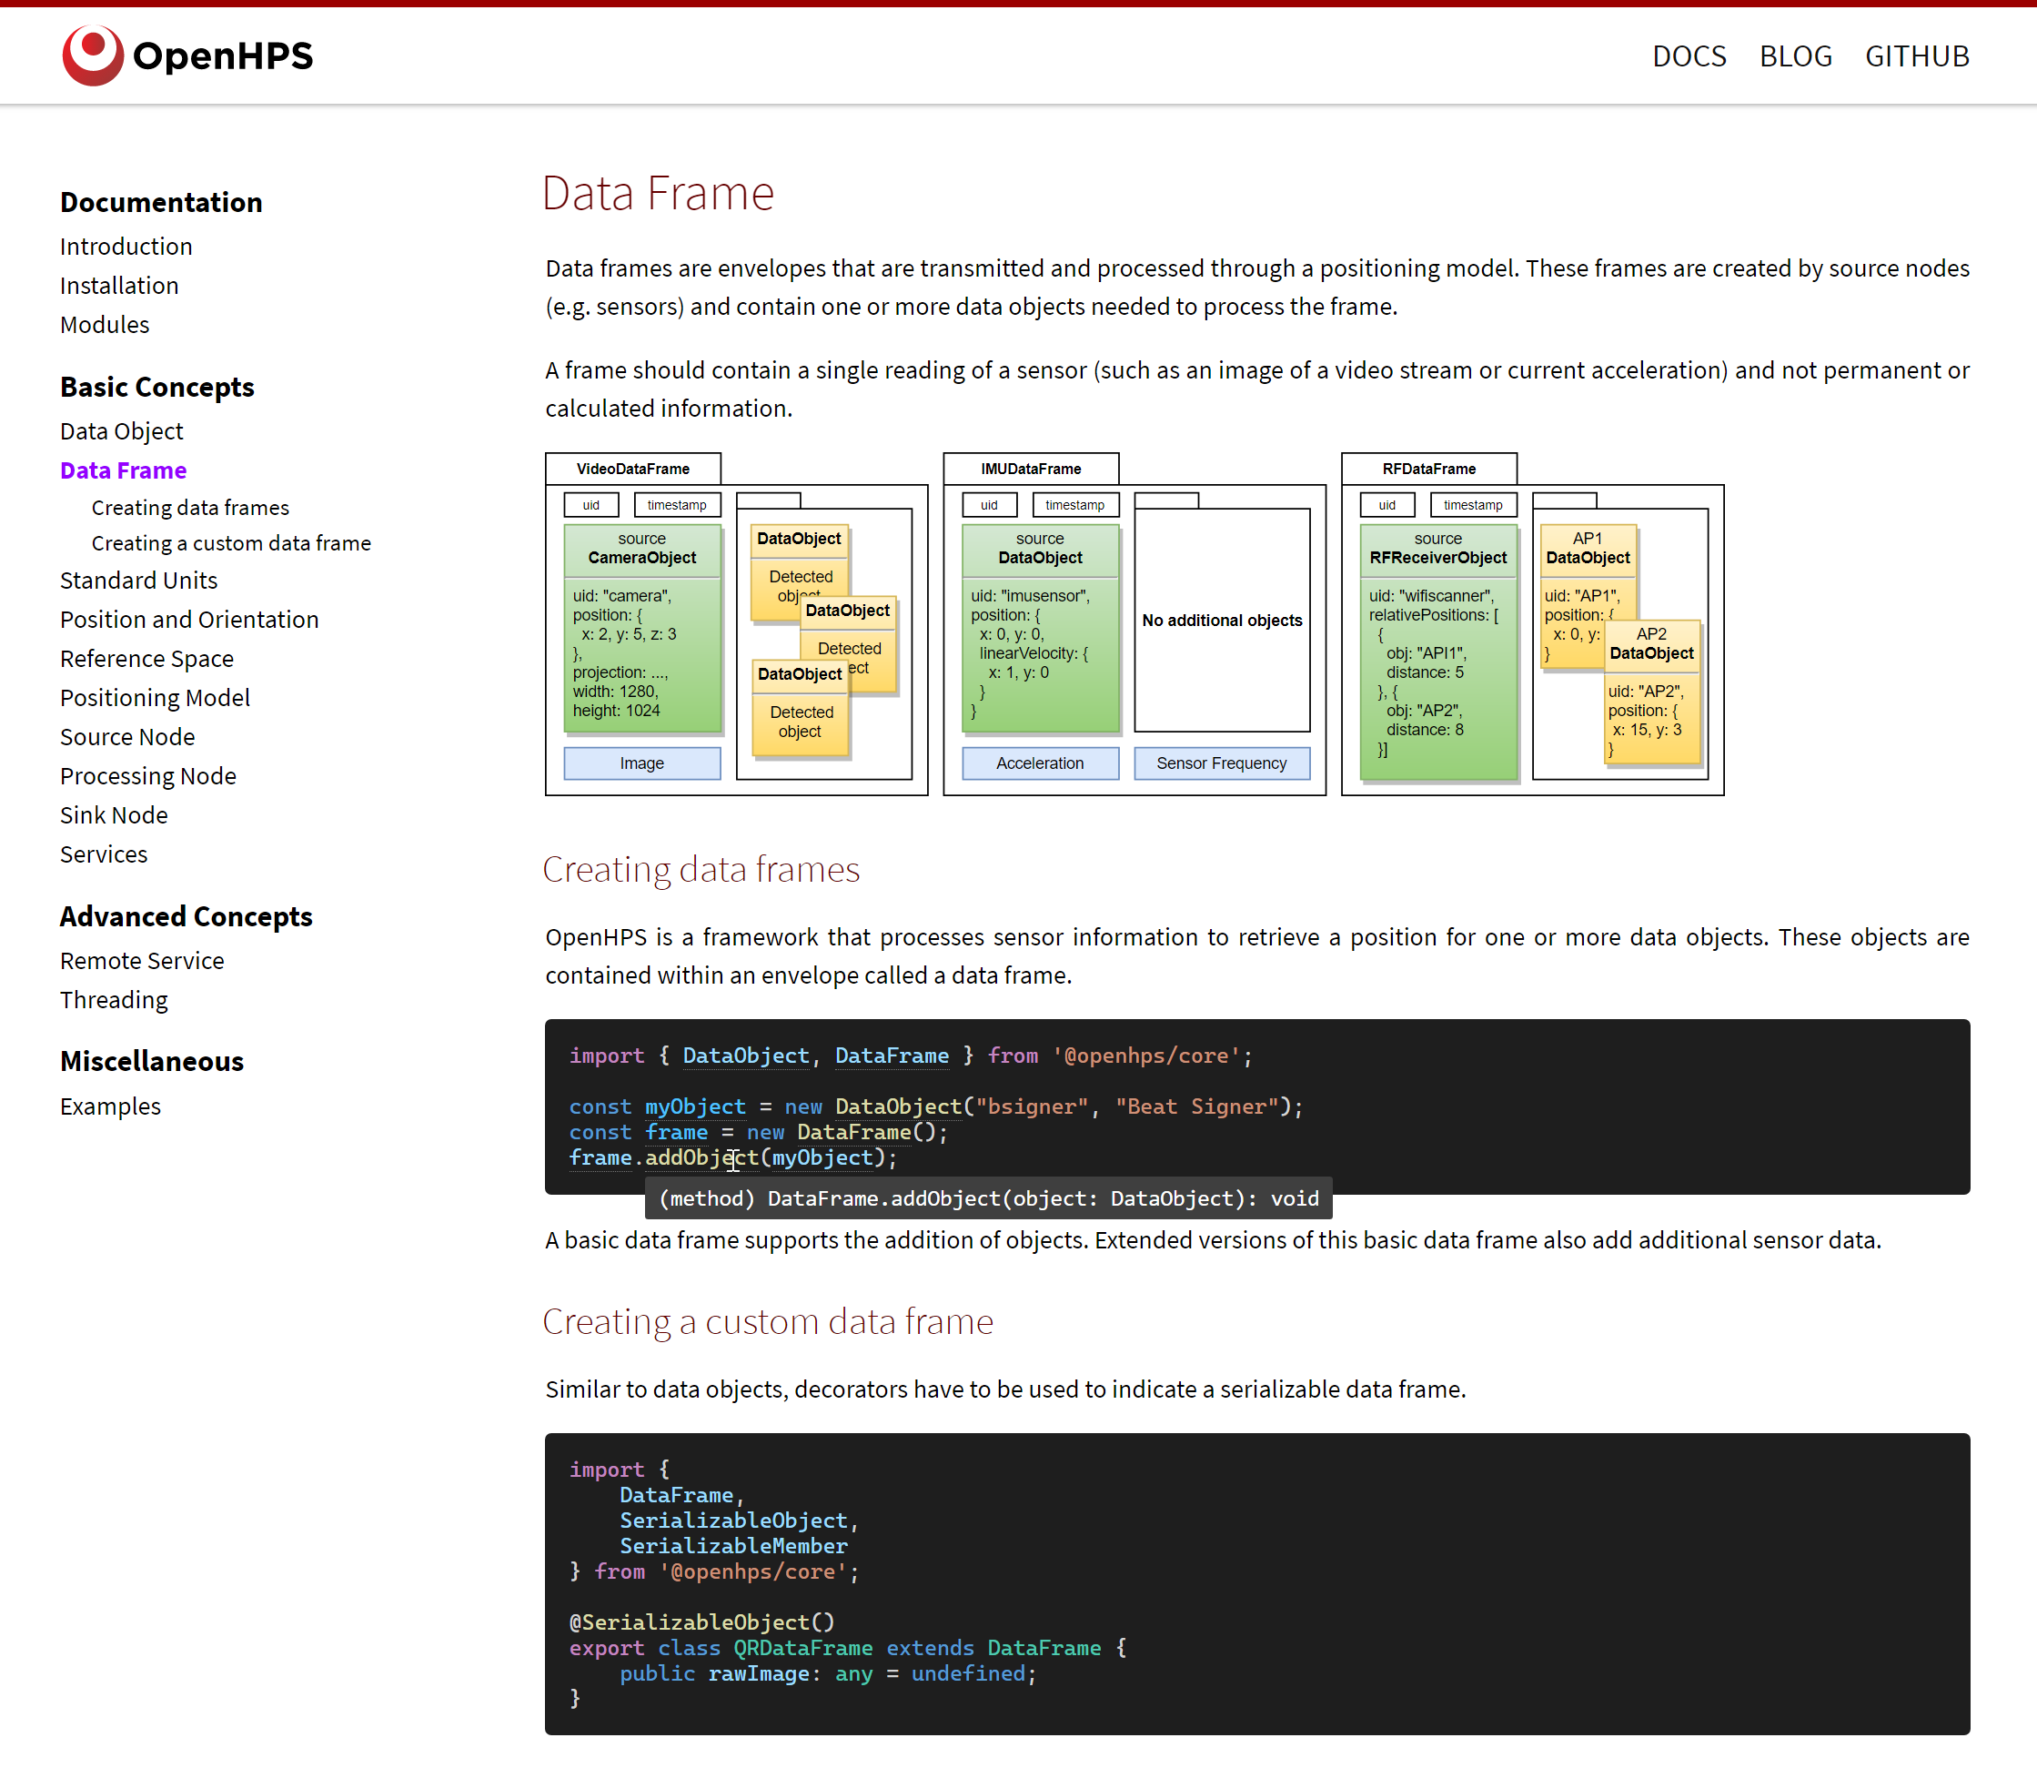Open the GITHUB navigation item
Screen dimensions: 2037x1768
click(1917, 56)
